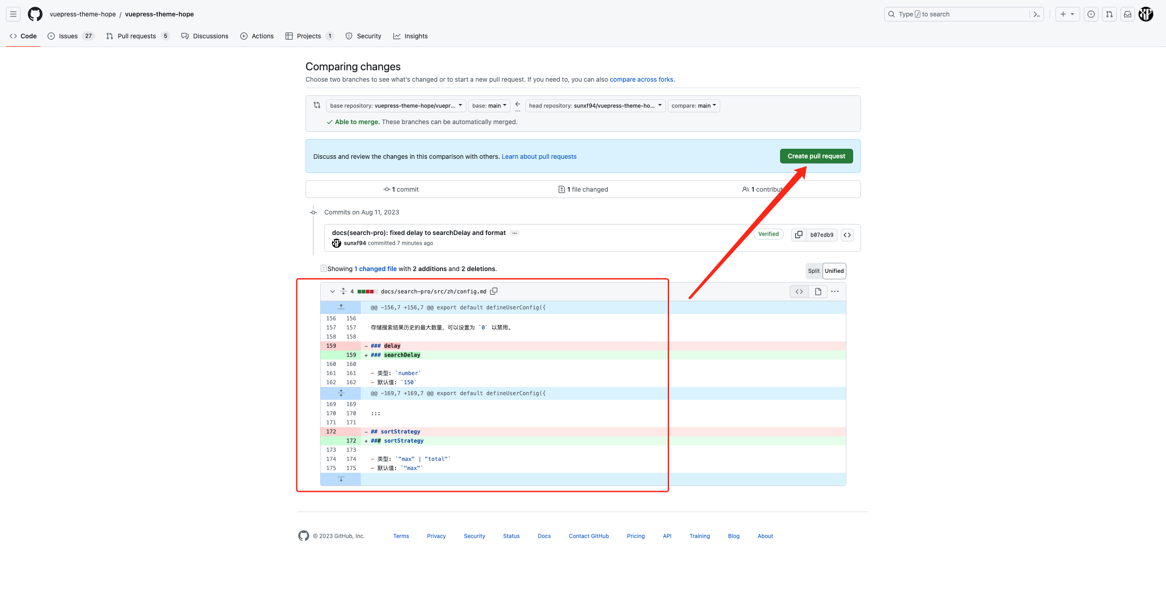Open Contact GitHub footer link
Image resolution: width=1166 pixels, height=601 pixels.
589,536
